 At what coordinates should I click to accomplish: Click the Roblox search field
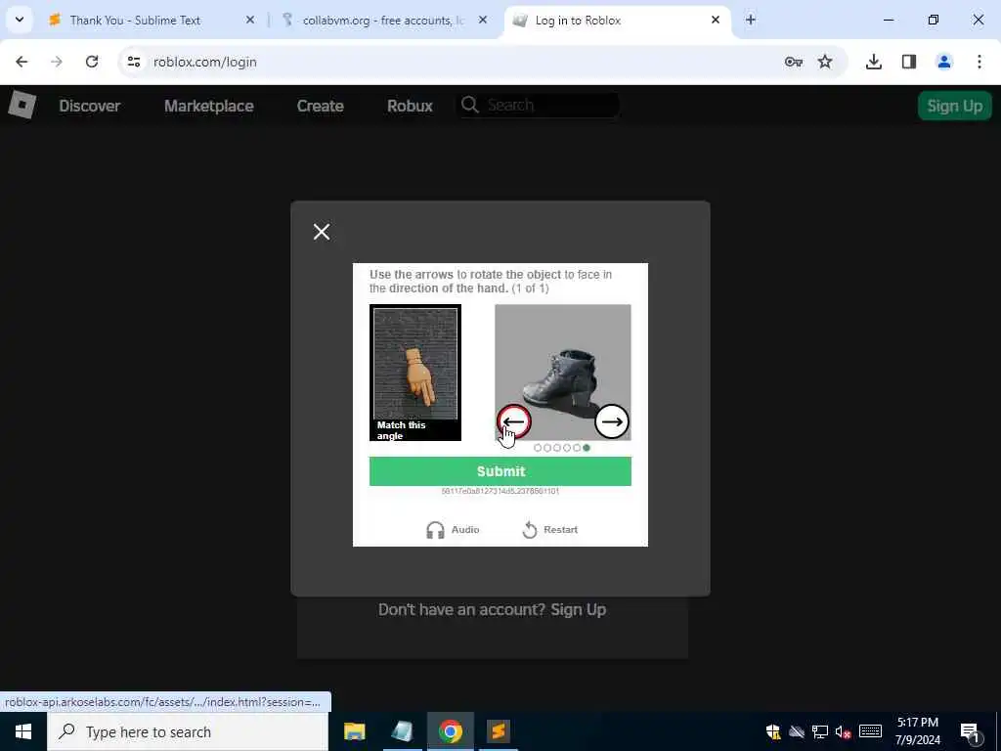coord(539,106)
